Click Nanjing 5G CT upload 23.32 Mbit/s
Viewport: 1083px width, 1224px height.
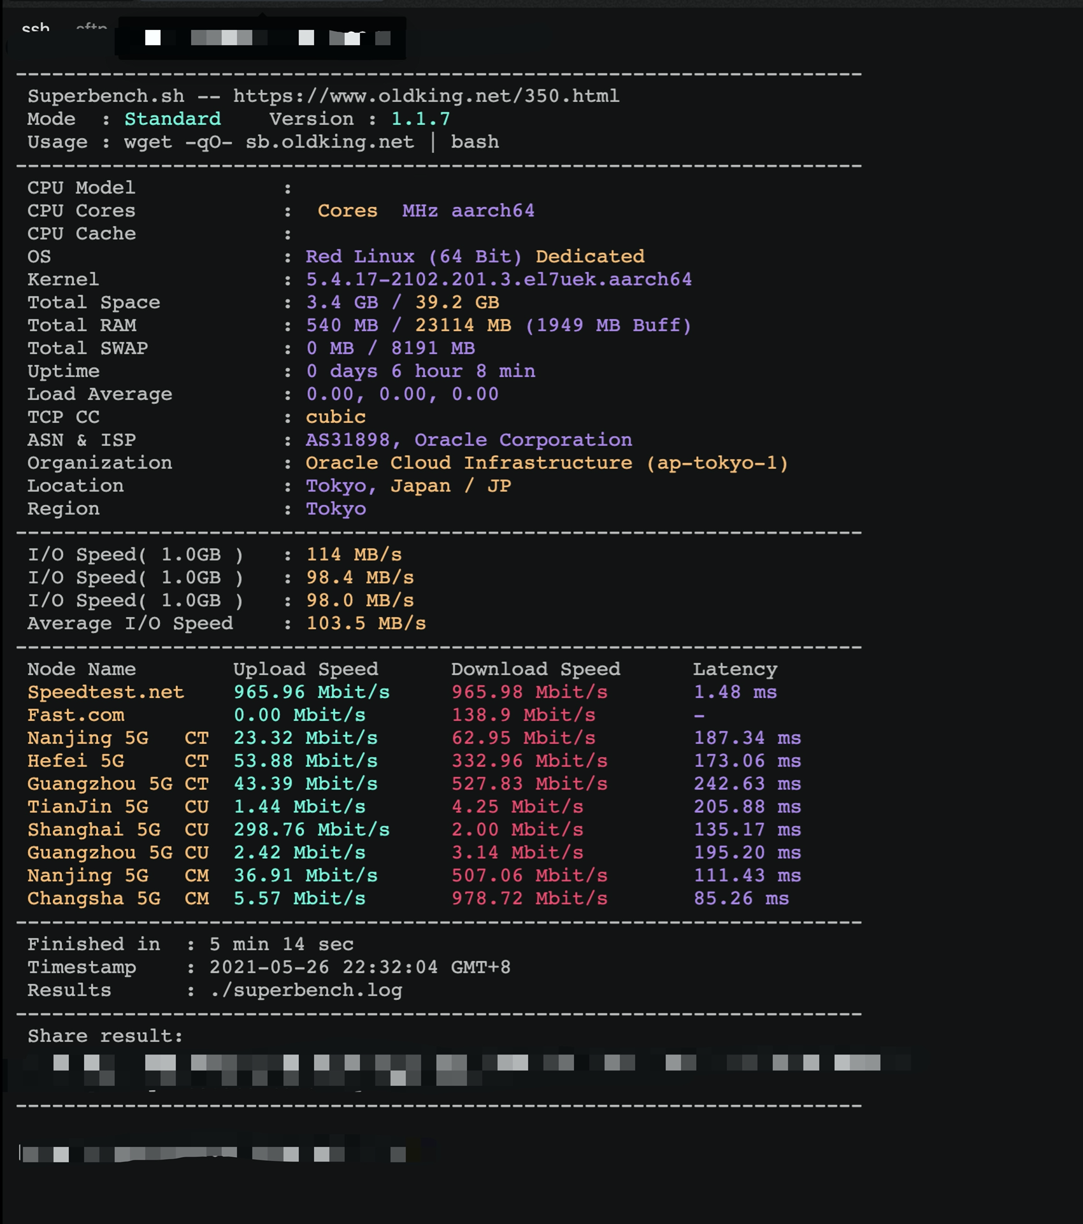pyautogui.click(x=306, y=738)
